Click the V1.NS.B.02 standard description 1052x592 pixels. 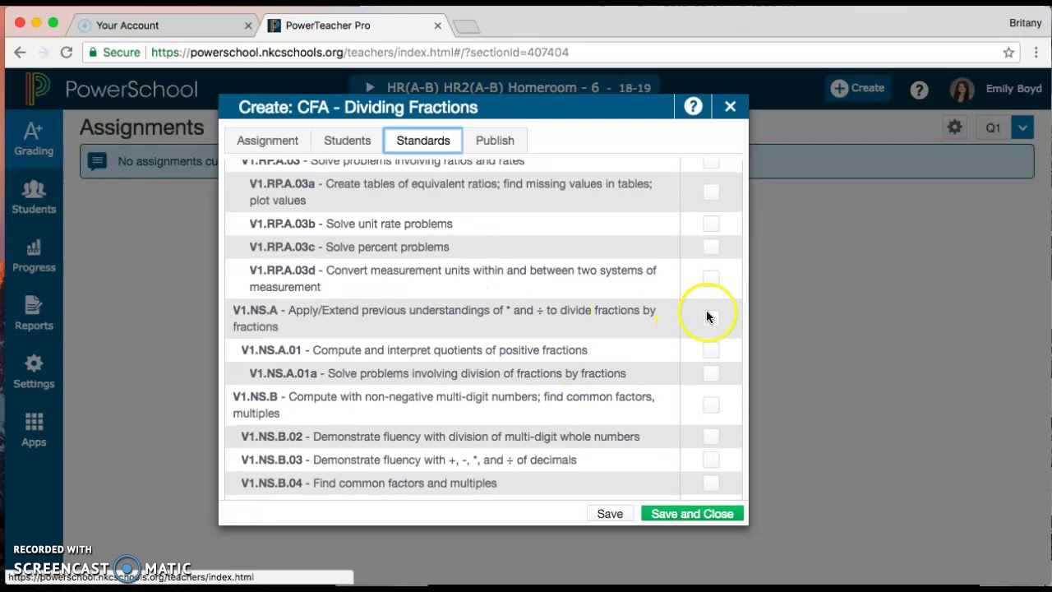[x=441, y=437]
